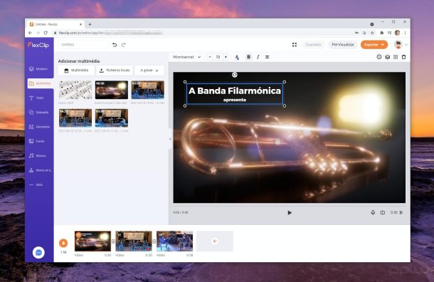This screenshot has width=434, height=282.
Task: Open the text color picker
Action: (237, 57)
